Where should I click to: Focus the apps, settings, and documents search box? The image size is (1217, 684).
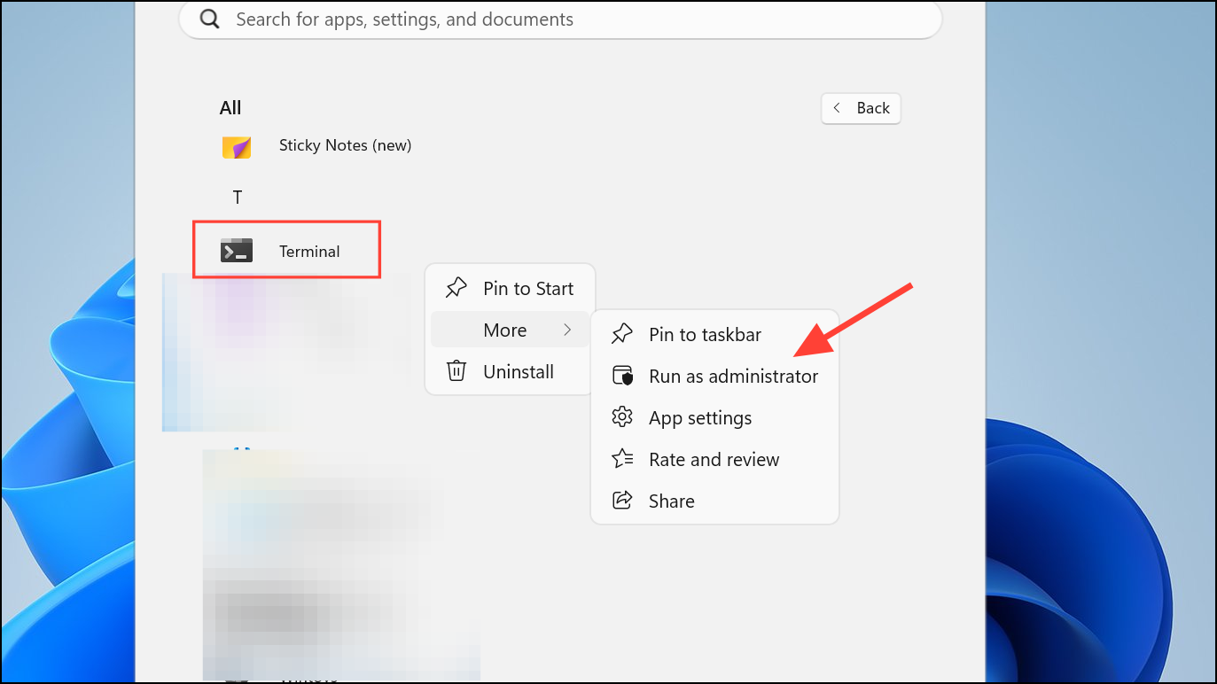pos(560,19)
